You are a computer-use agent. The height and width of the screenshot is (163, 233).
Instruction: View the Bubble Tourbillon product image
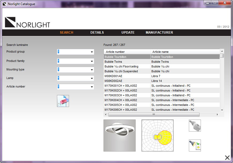pyautogui.click(x=119, y=135)
